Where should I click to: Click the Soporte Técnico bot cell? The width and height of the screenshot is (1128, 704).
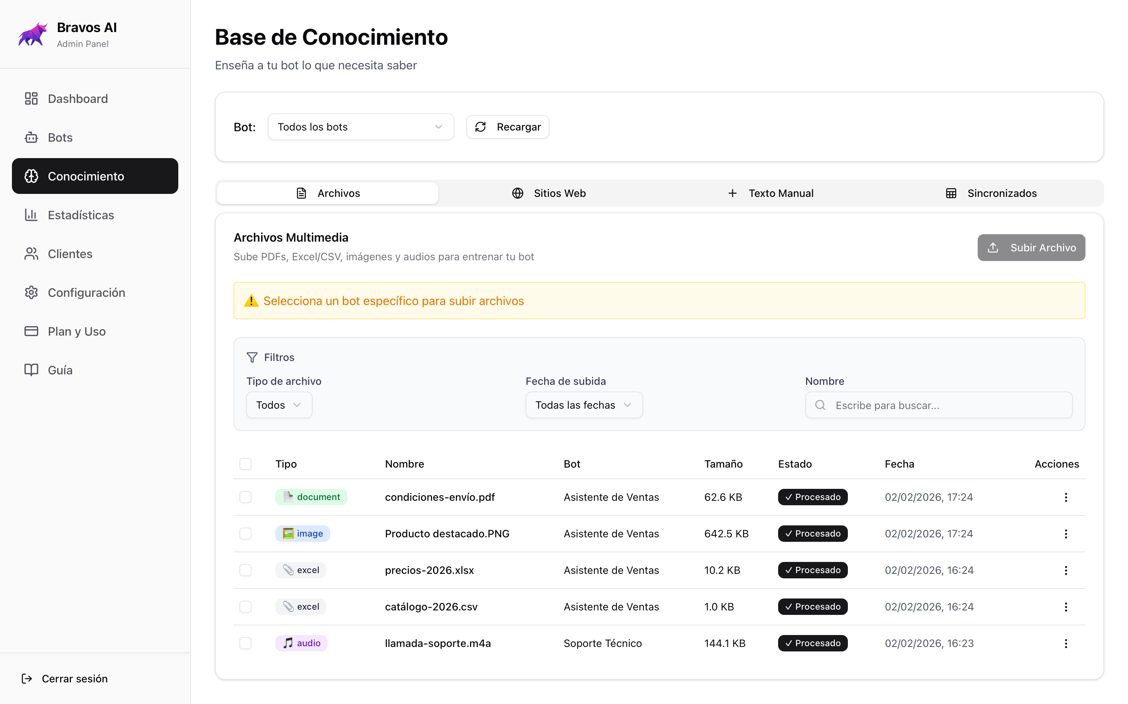pyautogui.click(x=602, y=643)
